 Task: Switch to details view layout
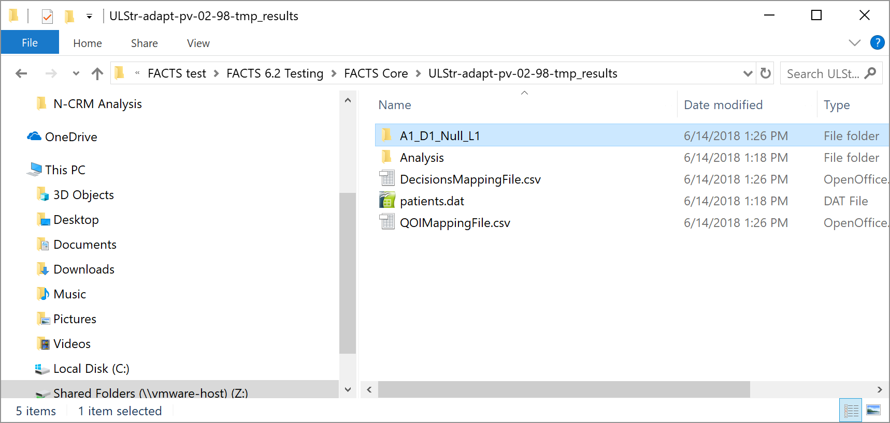tap(851, 411)
